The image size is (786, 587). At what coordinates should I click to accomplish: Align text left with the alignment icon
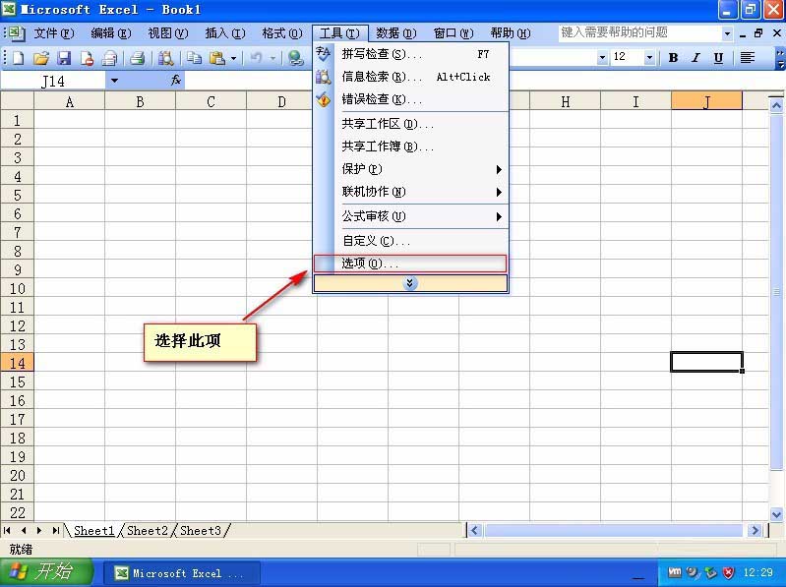tap(748, 58)
